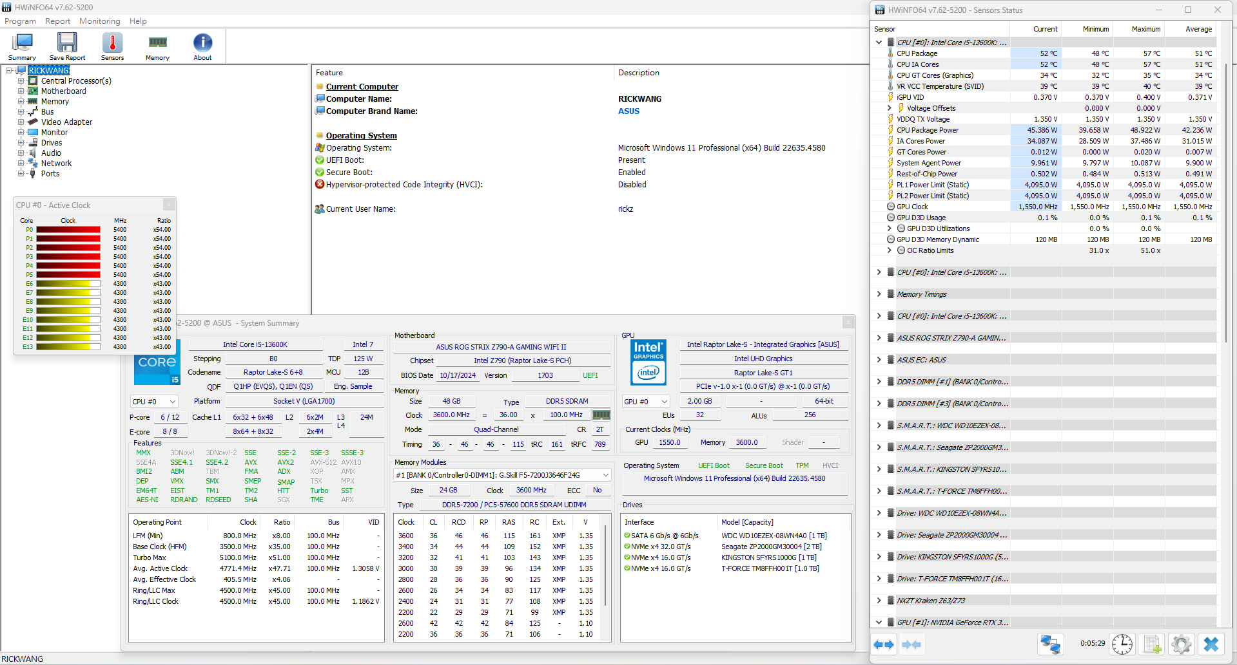Click the lightning icon beside CPU Package Power

(891, 130)
